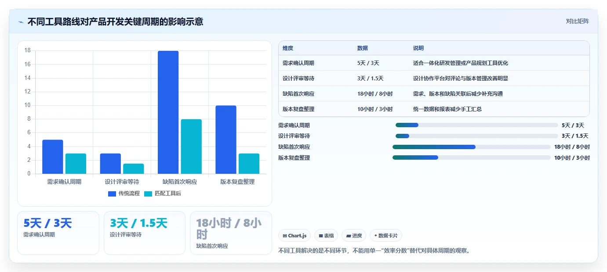Click the 设计评审等待 progress bar
The image size is (607, 272).
click(477, 136)
